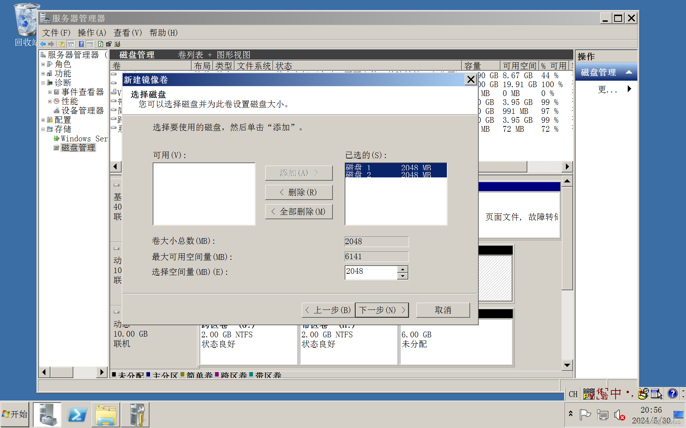
Task: Open the 文件(F) menu
Action: click(56, 33)
